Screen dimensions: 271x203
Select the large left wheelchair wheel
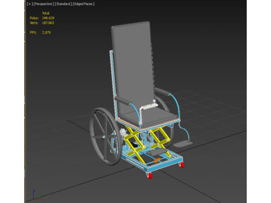point(106,136)
